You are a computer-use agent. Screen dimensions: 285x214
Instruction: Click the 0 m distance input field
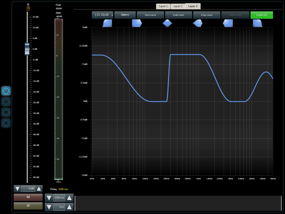coord(59,207)
